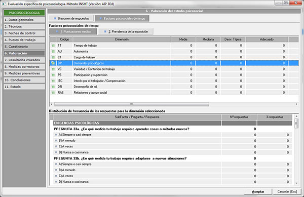The image size is (304, 197).
Task: Click the green icon of the ITC row
Action: 53,81
